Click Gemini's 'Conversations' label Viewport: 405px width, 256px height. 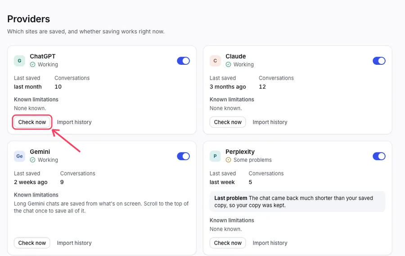pyautogui.click(x=78, y=173)
